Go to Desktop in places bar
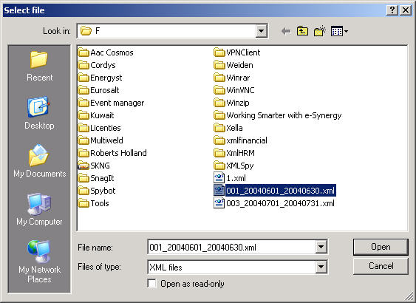 point(39,113)
